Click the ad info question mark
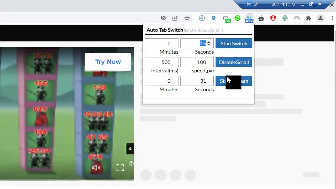 [131, 164]
